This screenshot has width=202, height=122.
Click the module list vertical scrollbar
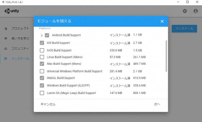[x=166, y=56]
